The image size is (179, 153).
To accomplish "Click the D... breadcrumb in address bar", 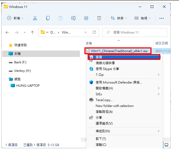I will 53,32.
